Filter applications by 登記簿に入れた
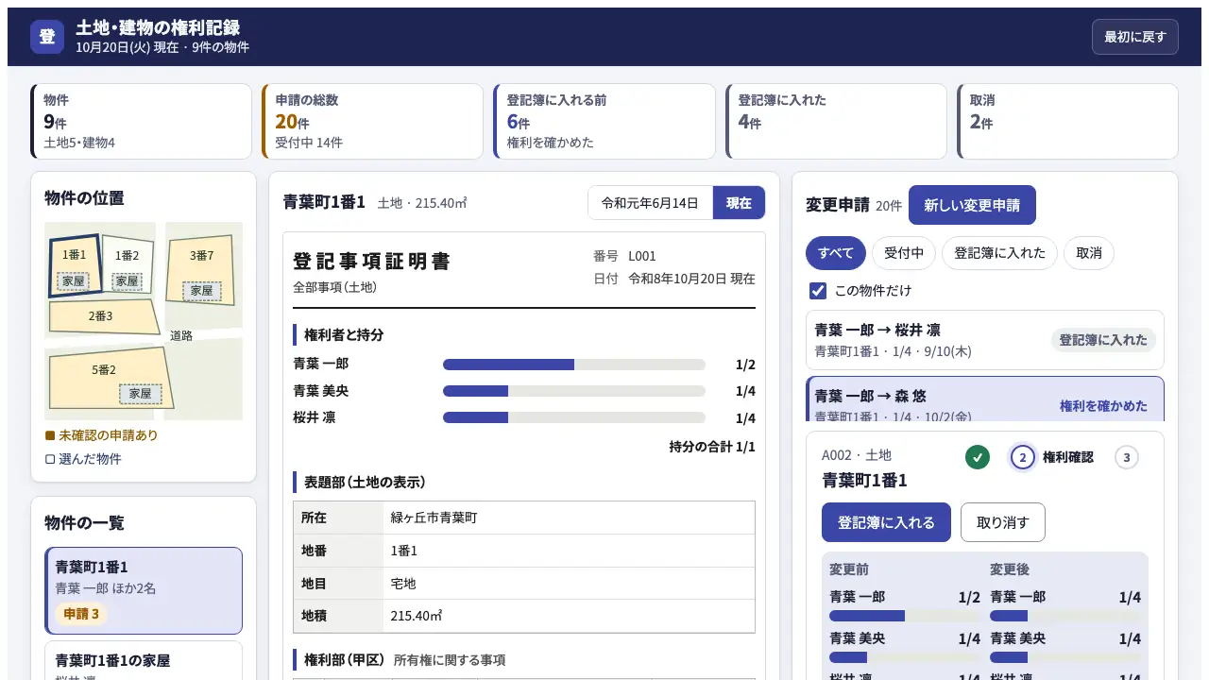The width and height of the screenshot is (1209, 680). tap(999, 253)
